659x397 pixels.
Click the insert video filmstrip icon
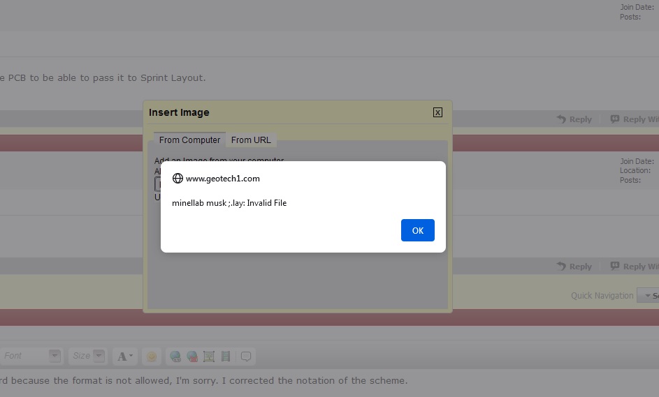point(226,357)
